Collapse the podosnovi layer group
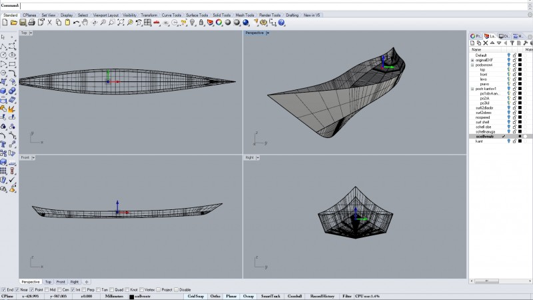 click(472, 65)
